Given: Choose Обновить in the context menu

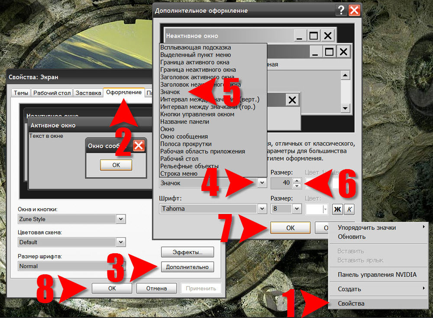Looking at the screenshot, I should 378,237.
